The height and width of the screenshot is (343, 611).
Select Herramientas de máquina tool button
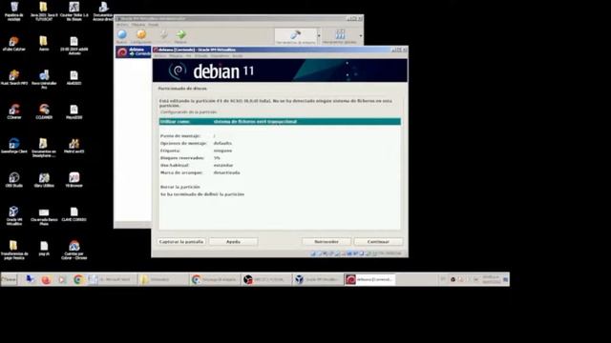[x=295, y=36]
